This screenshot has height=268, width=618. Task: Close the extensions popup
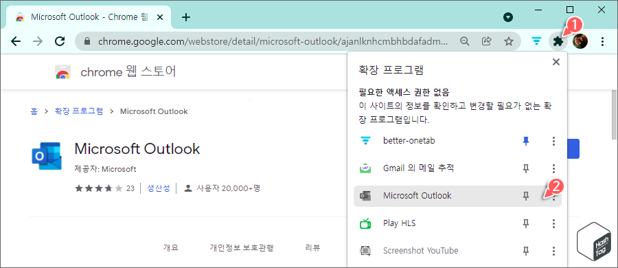[556, 62]
